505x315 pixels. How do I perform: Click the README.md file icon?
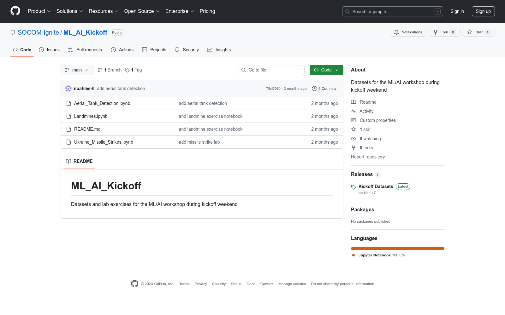click(x=68, y=129)
